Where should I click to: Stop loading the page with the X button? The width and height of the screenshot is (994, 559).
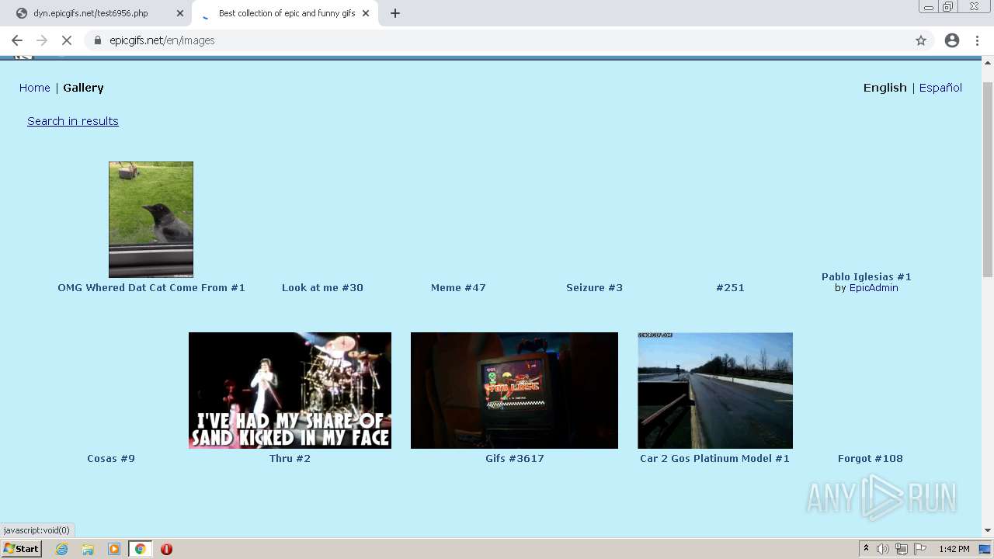point(67,40)
